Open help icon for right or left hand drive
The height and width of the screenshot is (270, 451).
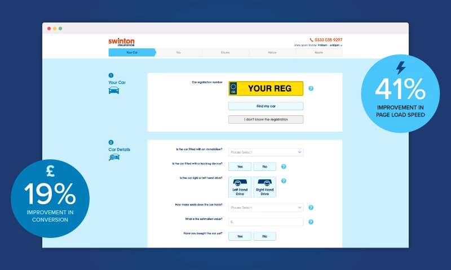coord(284,181)
